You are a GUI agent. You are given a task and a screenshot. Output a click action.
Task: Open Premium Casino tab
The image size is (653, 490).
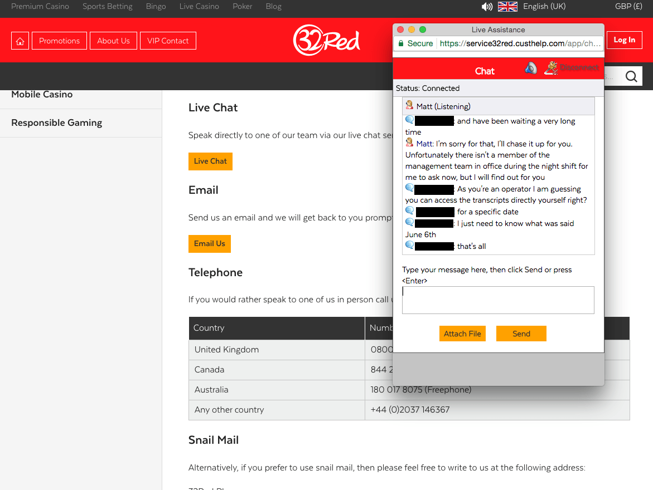click(x=40, y=7)
